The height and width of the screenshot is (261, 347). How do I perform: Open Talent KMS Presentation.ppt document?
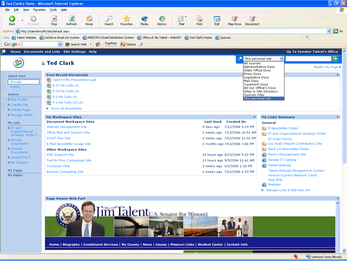tap(74, 80)
